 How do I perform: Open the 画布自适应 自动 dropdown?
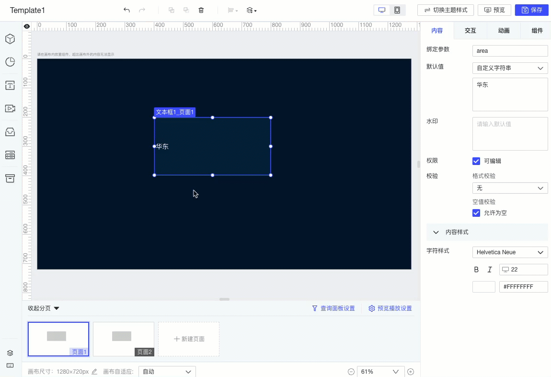(167, 372)
